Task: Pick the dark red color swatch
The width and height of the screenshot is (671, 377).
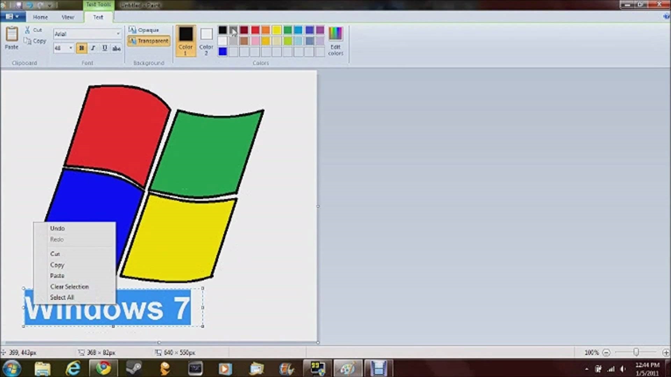Action: (x=244, y=30)
